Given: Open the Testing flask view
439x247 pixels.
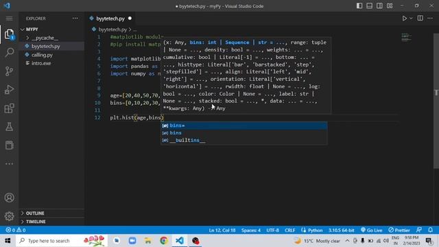Looking at the screenshot, I should [x=9, y=126].
